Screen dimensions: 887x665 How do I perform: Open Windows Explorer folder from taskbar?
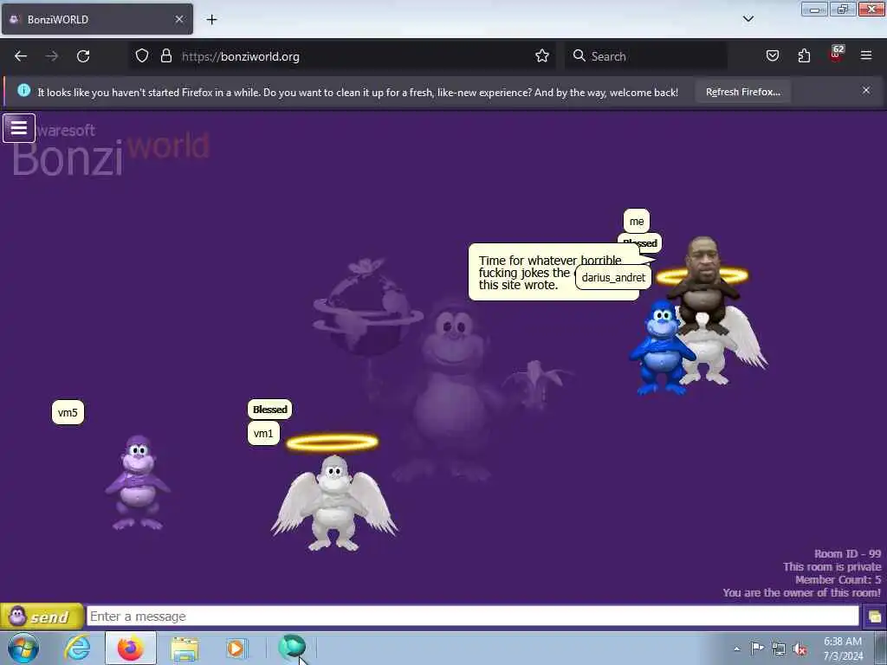[185, 649]
